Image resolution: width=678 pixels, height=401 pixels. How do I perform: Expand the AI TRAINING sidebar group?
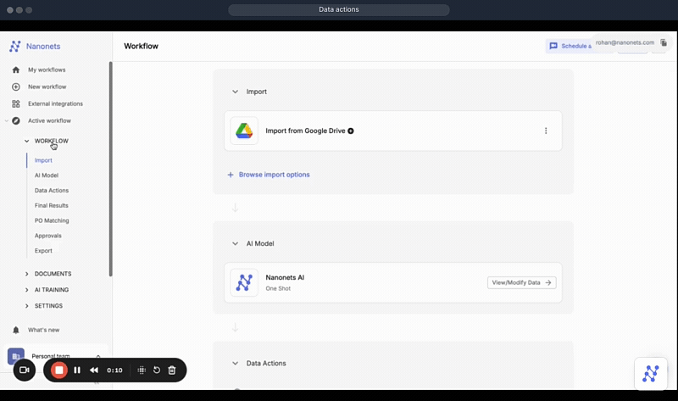[x=27, y=290]
